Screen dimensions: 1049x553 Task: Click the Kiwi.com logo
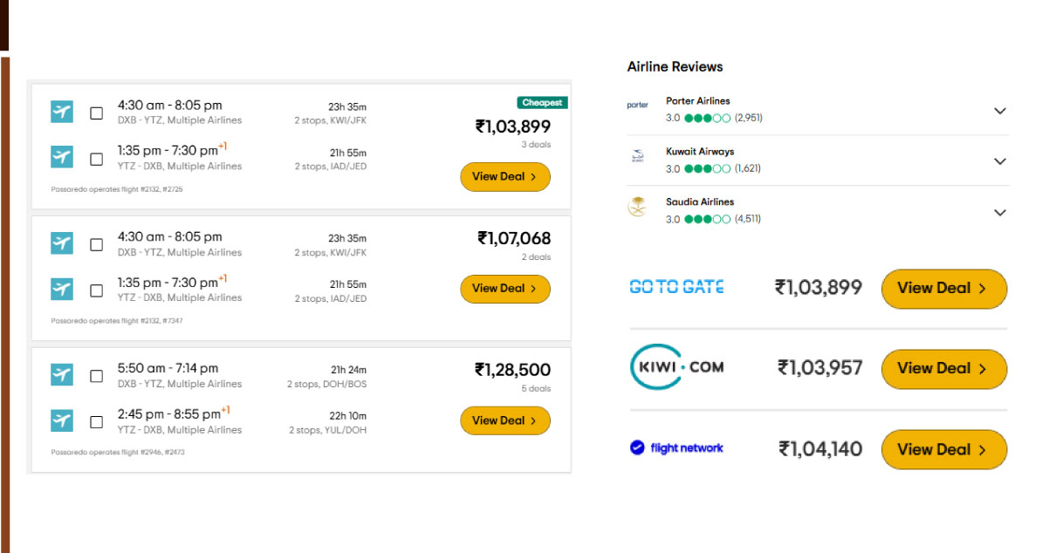pos(676,367)
